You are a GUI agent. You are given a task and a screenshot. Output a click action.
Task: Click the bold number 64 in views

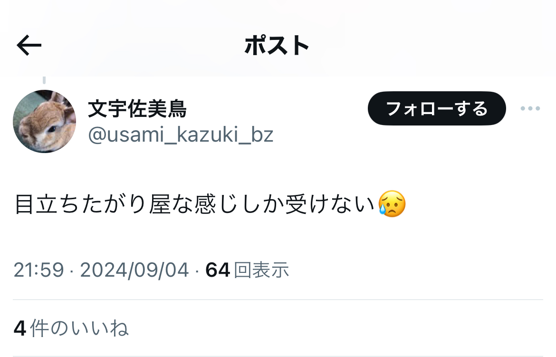[x=218, y=270]
